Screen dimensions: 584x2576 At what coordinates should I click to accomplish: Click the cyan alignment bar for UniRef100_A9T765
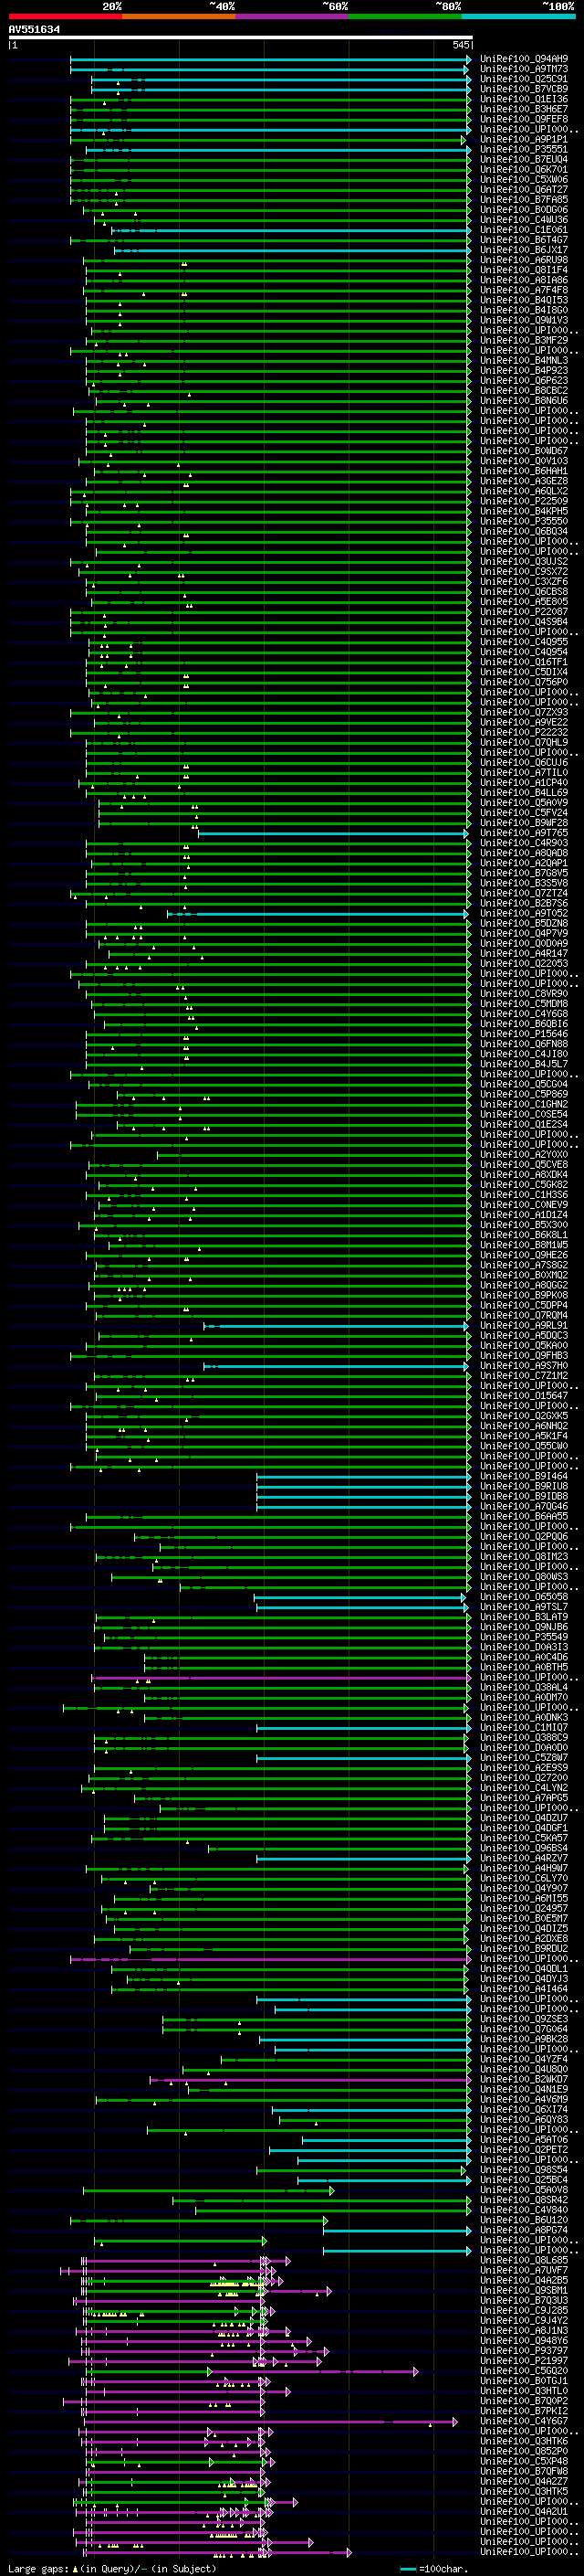333,833
